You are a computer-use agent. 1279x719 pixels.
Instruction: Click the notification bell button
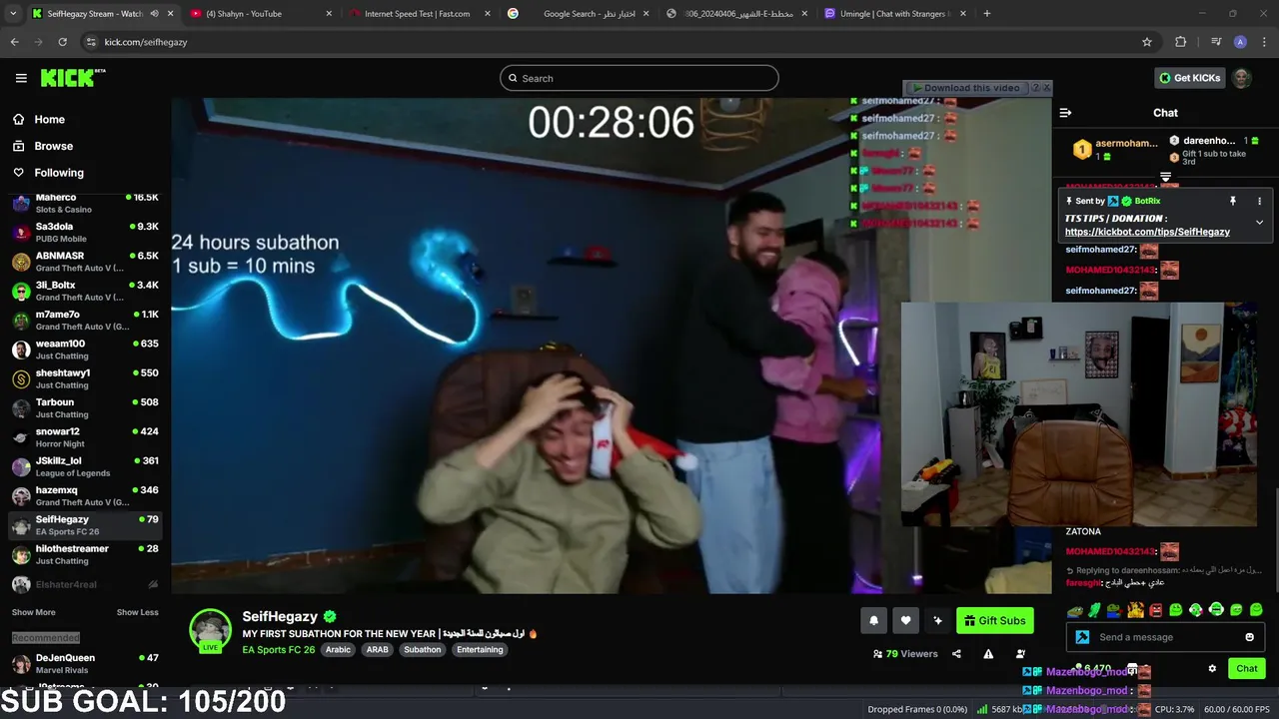pos(873,620)
